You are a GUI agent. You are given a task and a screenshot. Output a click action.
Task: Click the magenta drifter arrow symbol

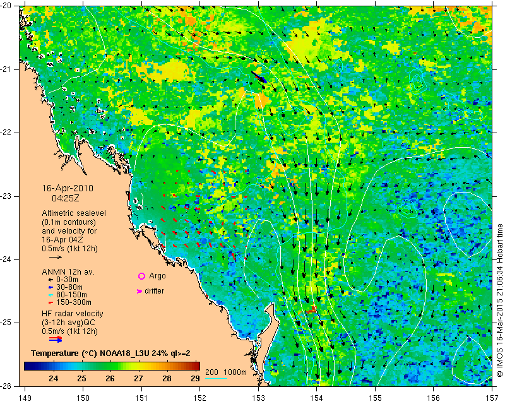coord(140,291)
